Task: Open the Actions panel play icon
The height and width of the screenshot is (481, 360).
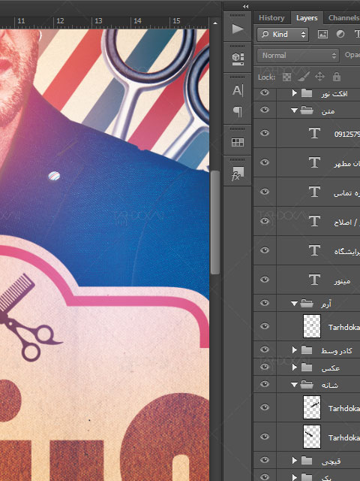Action: 238,29
